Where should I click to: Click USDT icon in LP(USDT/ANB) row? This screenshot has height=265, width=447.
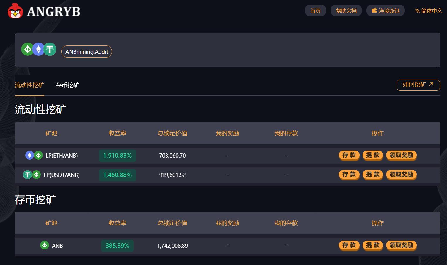coord(27,175)
